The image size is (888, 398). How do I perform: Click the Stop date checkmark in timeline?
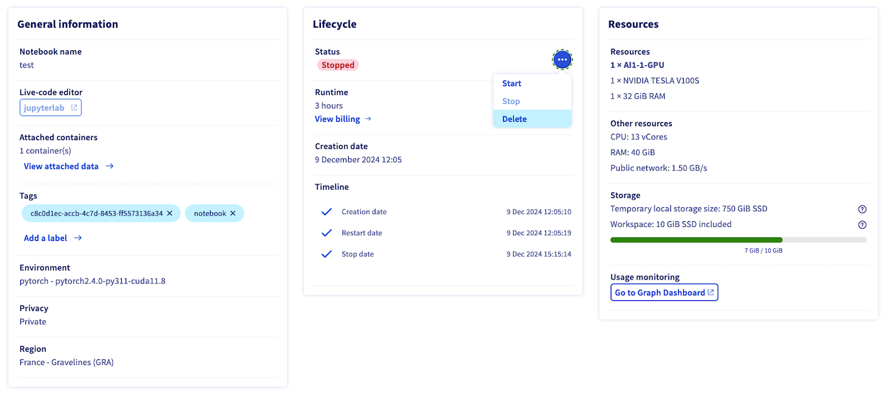click(x=327, y=254)
